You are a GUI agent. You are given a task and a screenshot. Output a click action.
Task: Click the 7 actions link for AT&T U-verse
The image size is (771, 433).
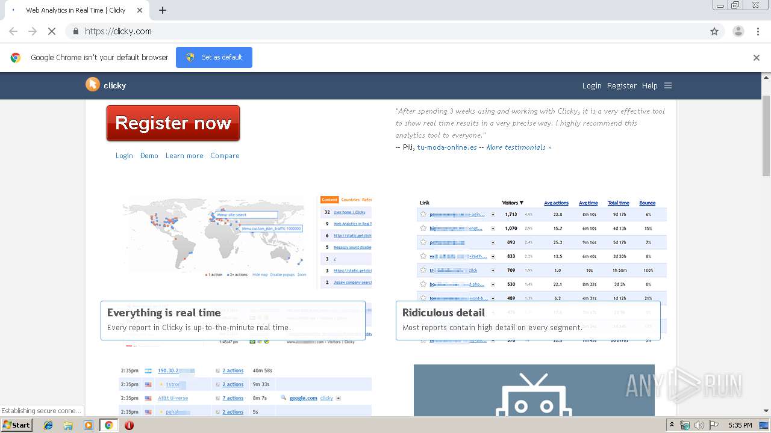233,398
